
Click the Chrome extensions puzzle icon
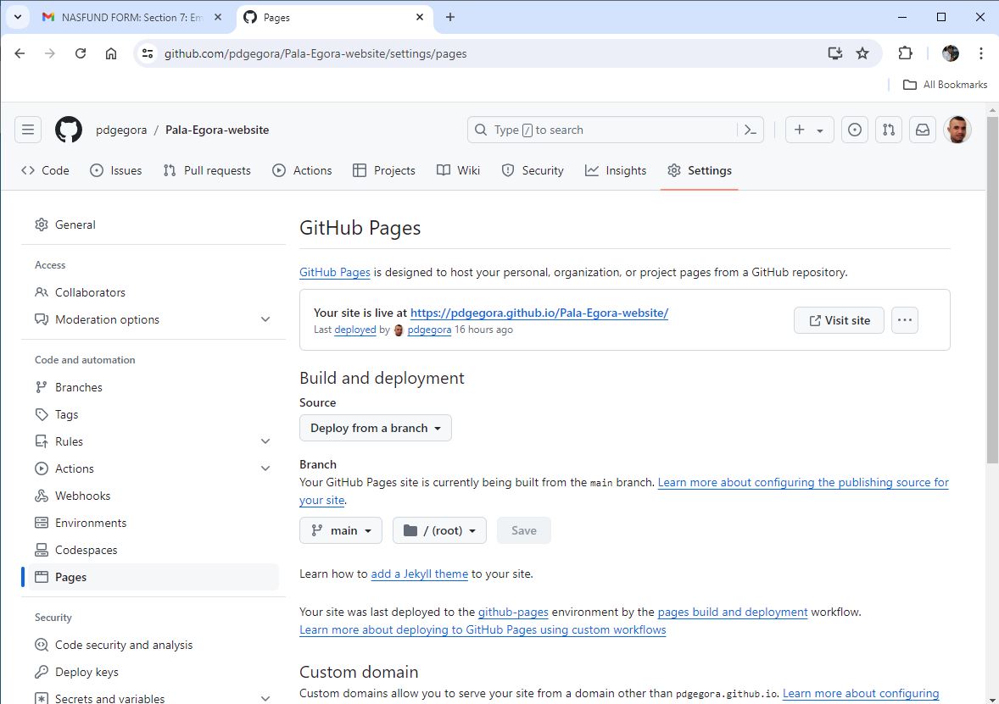tap(905, 53)
